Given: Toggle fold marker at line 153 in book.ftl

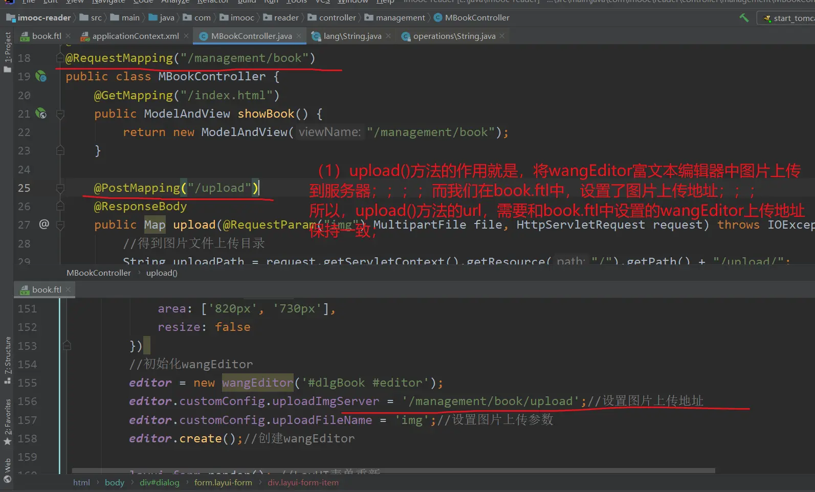Looking at the screenshot, I should point(67,346).
